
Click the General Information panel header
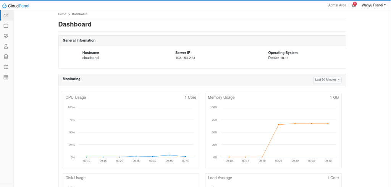click(79, 40)
